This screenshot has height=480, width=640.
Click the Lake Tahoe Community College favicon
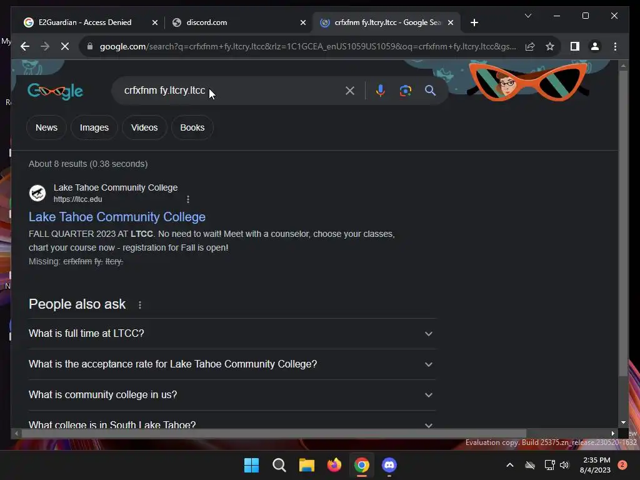pos(37,193)
